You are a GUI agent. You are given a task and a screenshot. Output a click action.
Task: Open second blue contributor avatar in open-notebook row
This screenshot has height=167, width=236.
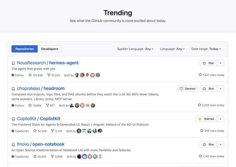pyautogui.click(x=84, y=157)
